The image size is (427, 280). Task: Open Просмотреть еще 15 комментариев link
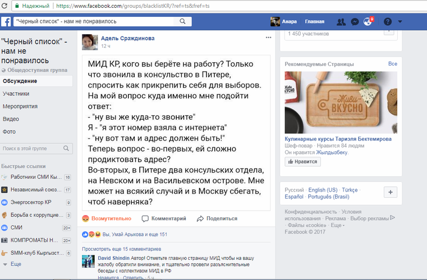point(121,249)
